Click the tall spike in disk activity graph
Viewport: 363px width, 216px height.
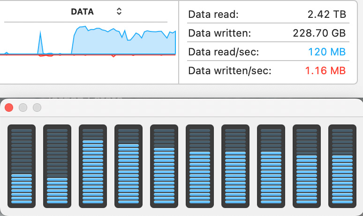(40, 42)
